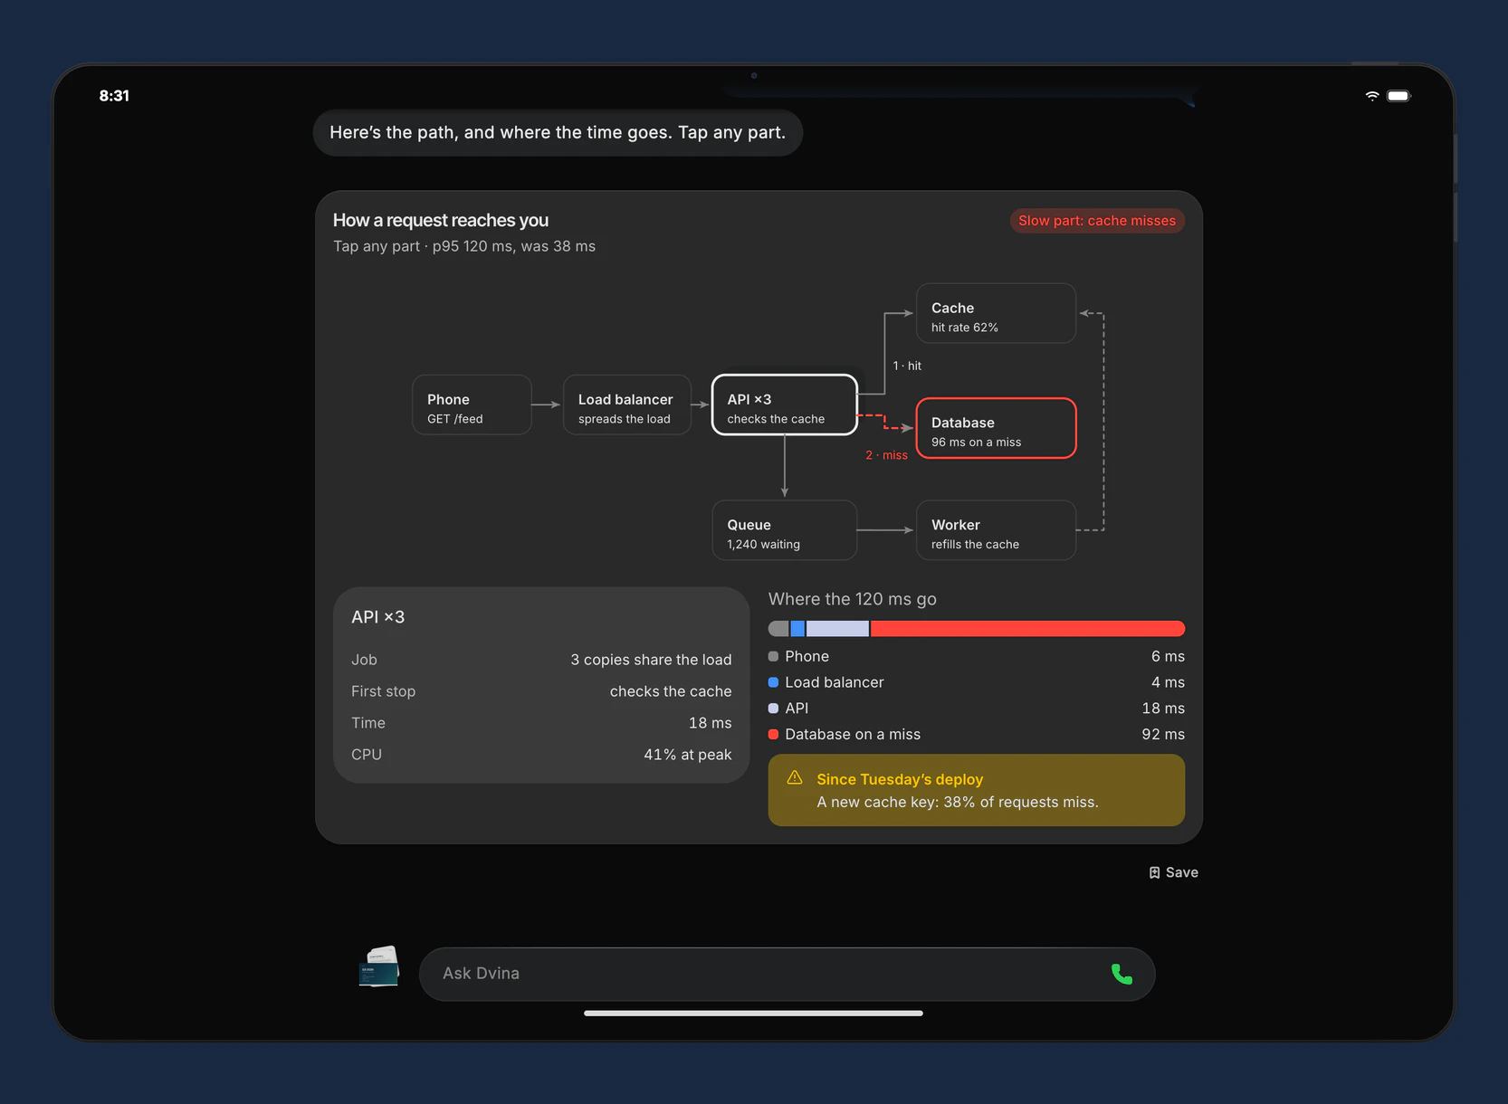1508x1104 pixels.
Task: Tap the green phone call icon
Action: point(1121,974)
